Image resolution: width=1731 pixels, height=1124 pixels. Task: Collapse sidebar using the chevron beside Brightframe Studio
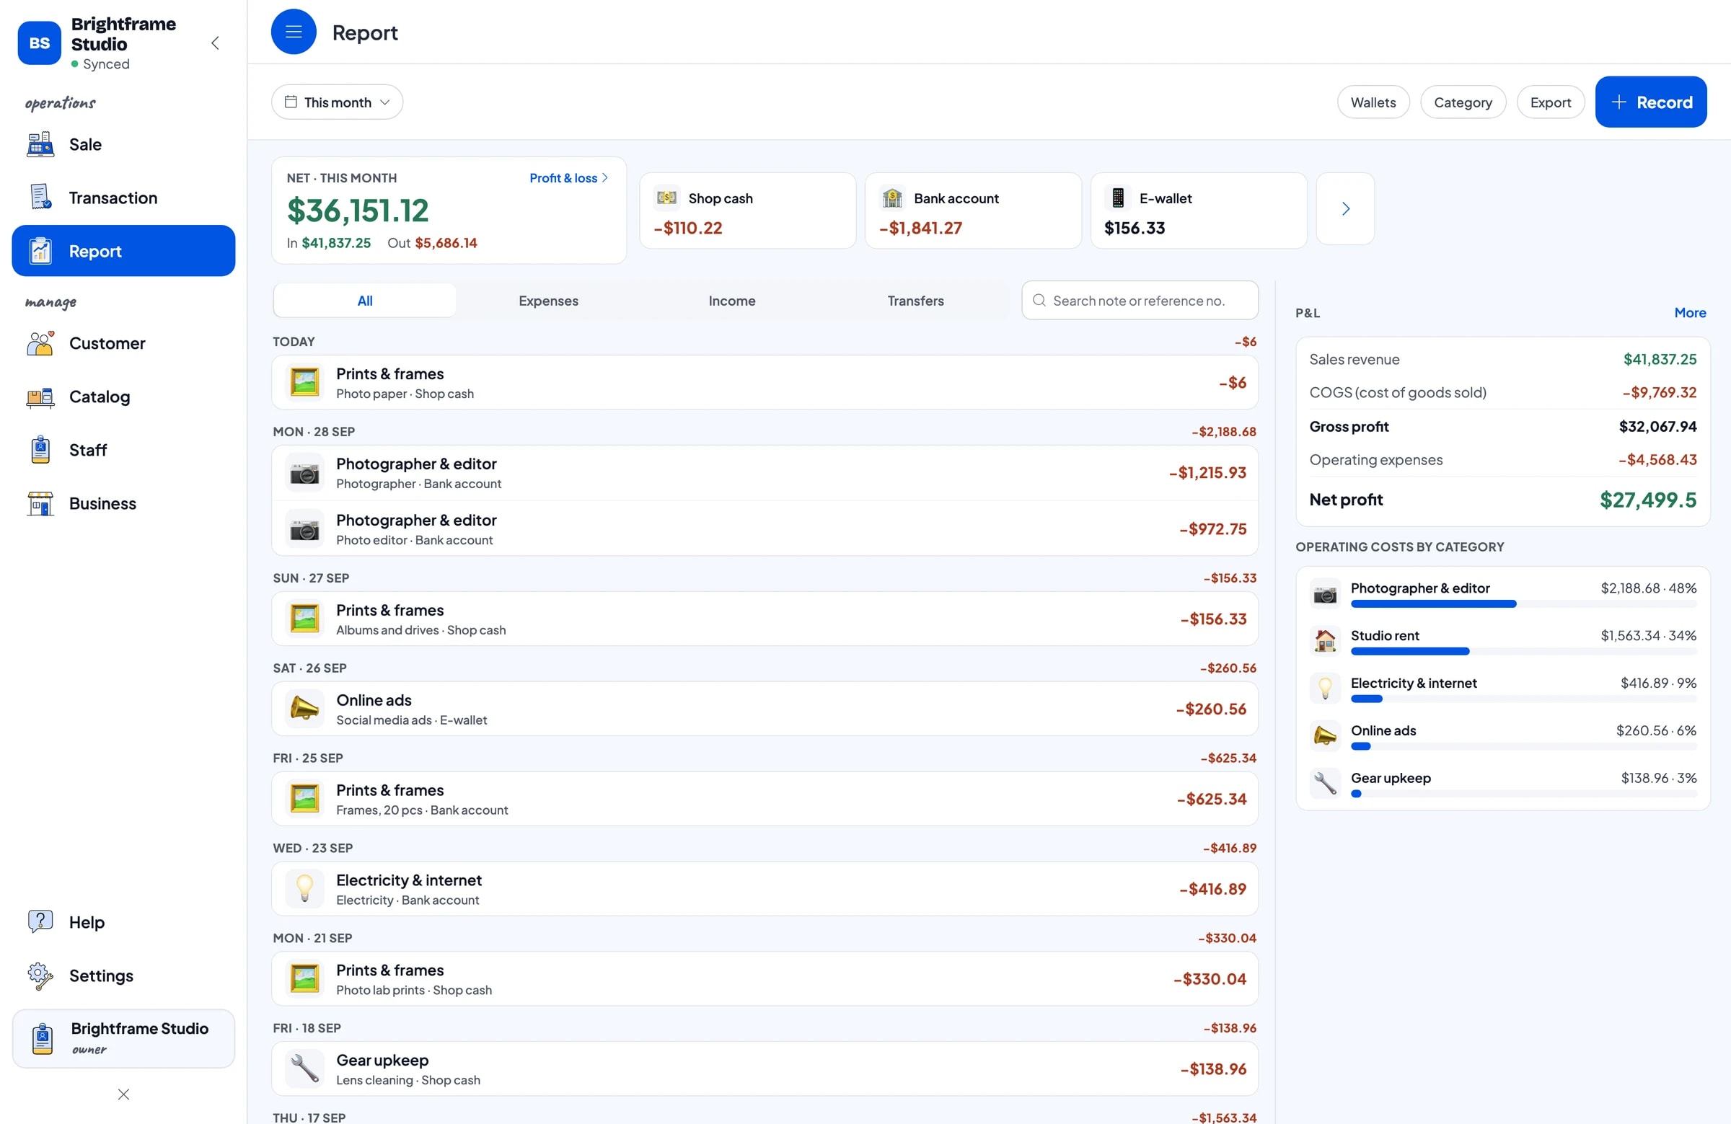(215, 43)
